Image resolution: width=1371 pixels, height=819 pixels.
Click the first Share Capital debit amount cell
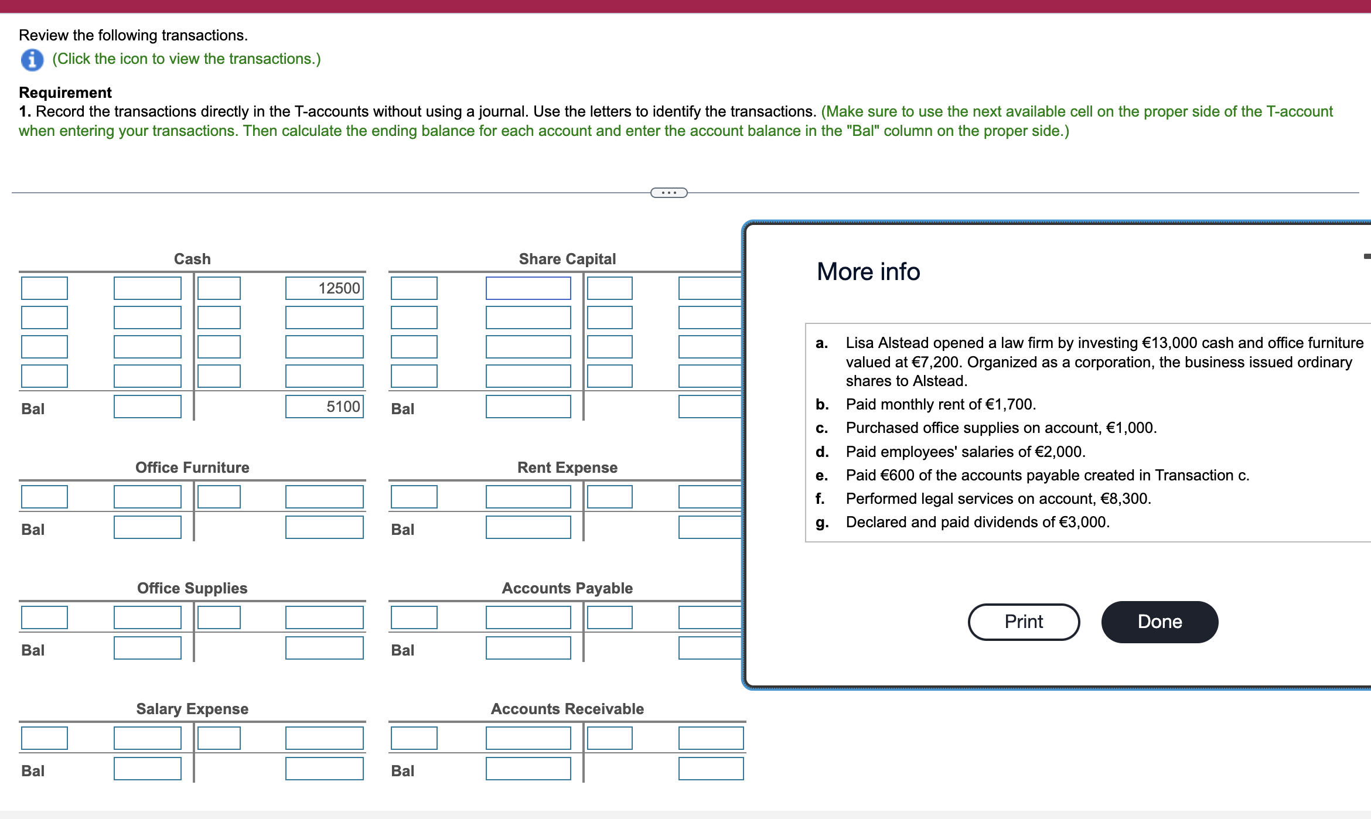pyautogui.click(x=528, y=288)
